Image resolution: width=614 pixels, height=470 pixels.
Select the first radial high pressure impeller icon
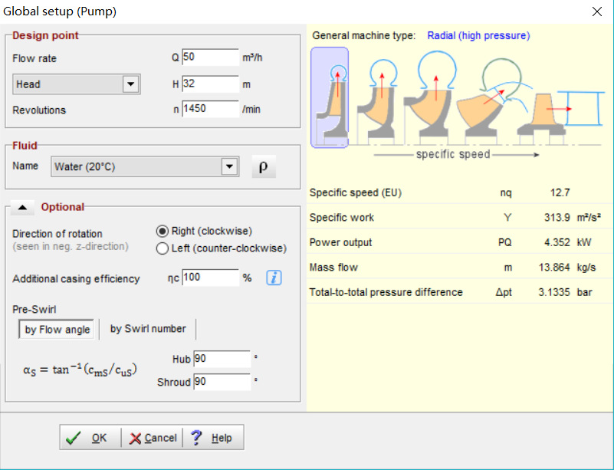click(x=330, y=97)
